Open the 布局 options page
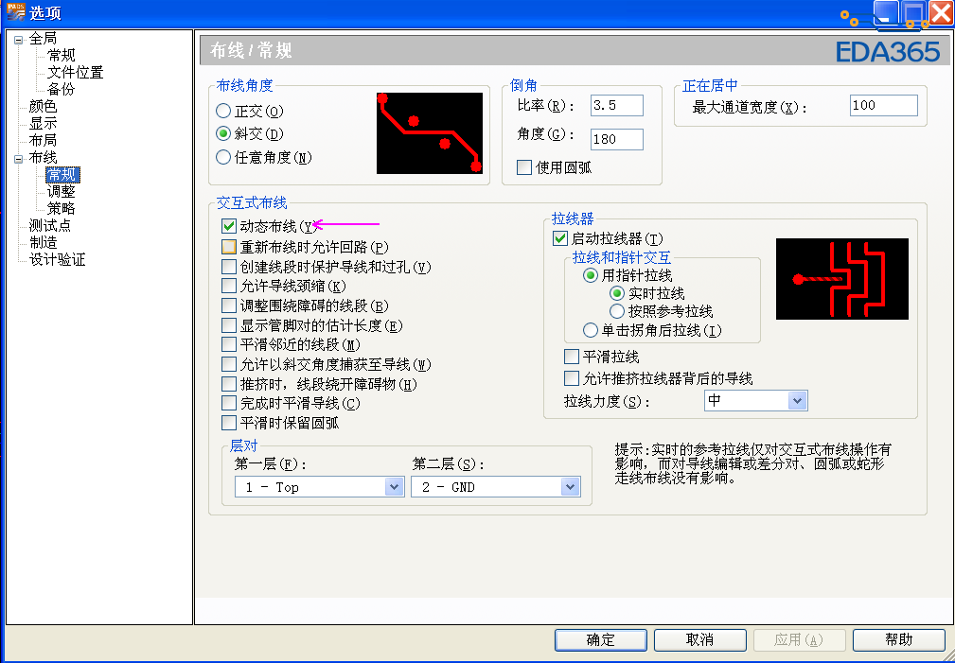Image resolution: width=955 pixels, height=663 pixels. (43, 141)
